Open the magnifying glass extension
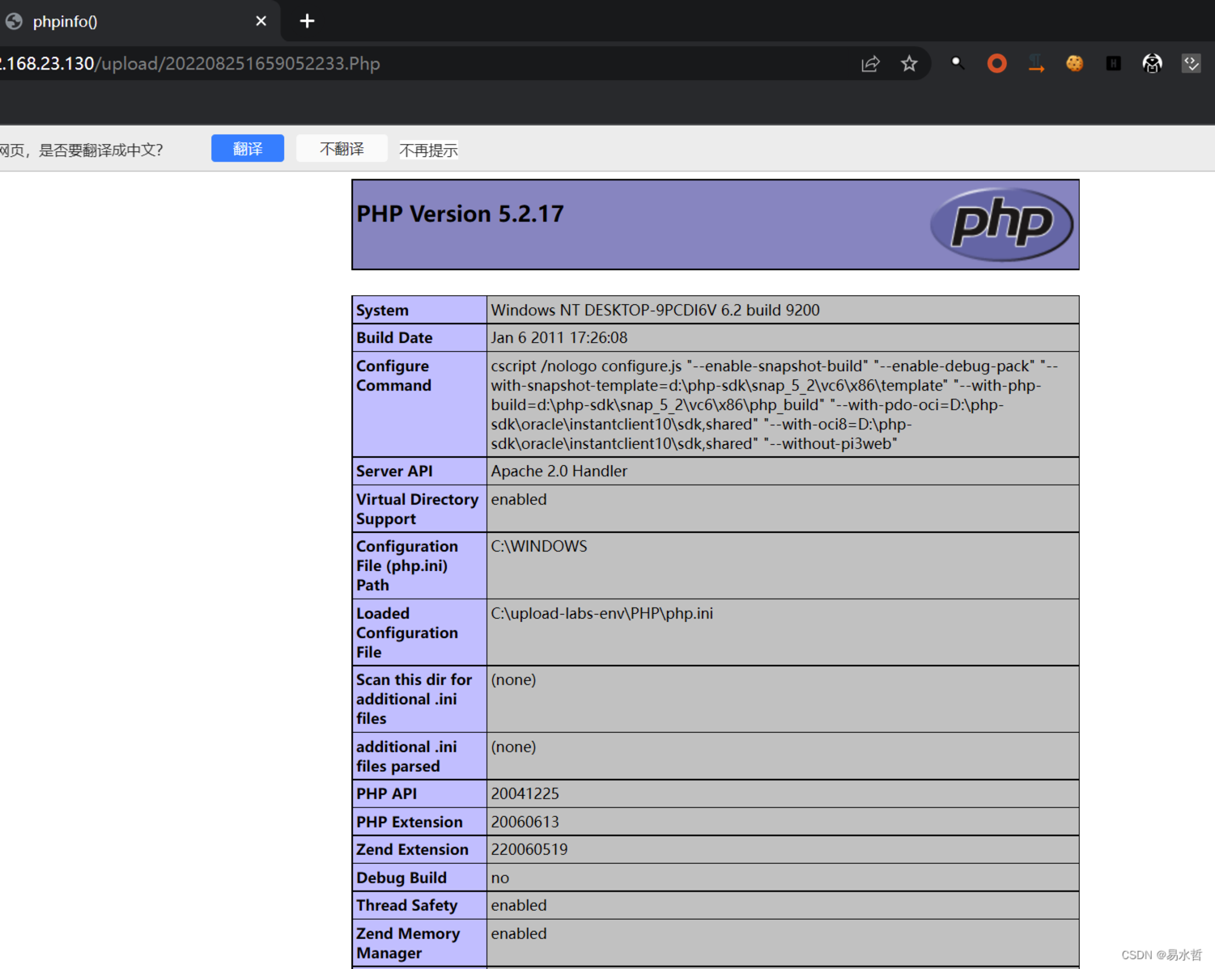 pyautogui.click(x=957, y=63)
